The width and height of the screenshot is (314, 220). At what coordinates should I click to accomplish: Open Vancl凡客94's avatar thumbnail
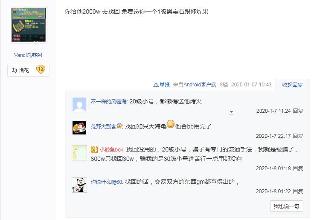pos(29,25)
